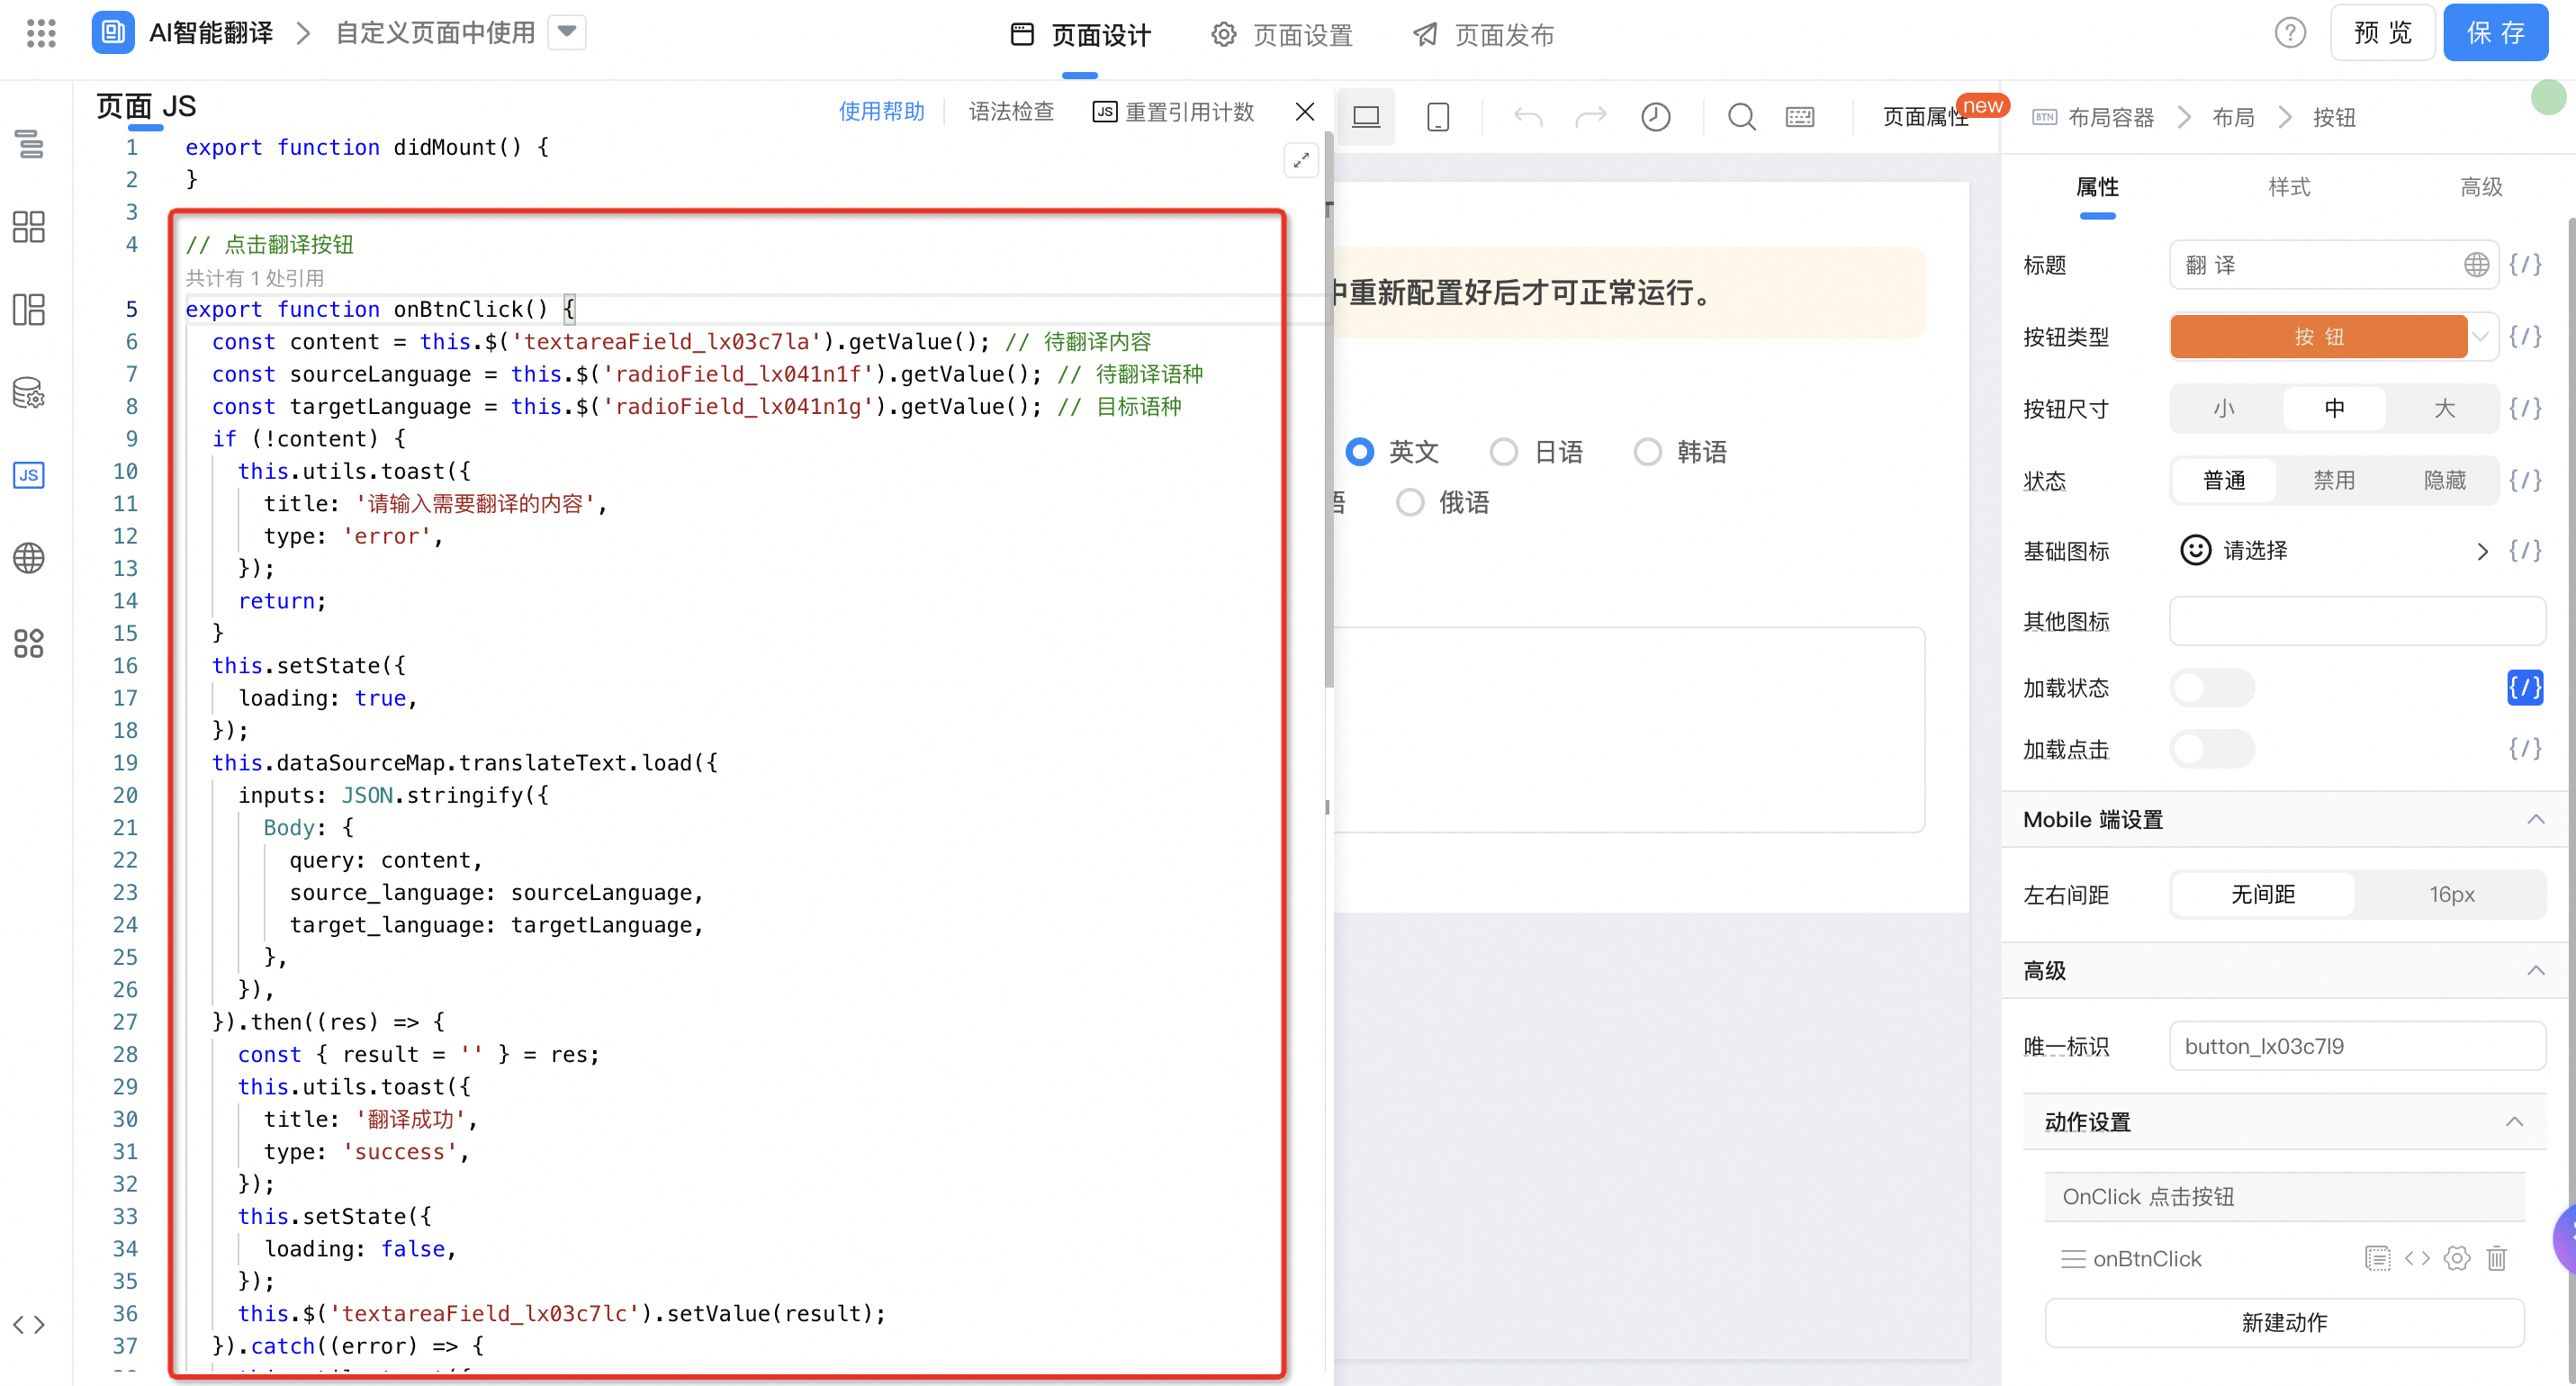Expand the JS editor to fullscreen
This screenshot has height=1386, width=2576.
(x=1301, y=160)
